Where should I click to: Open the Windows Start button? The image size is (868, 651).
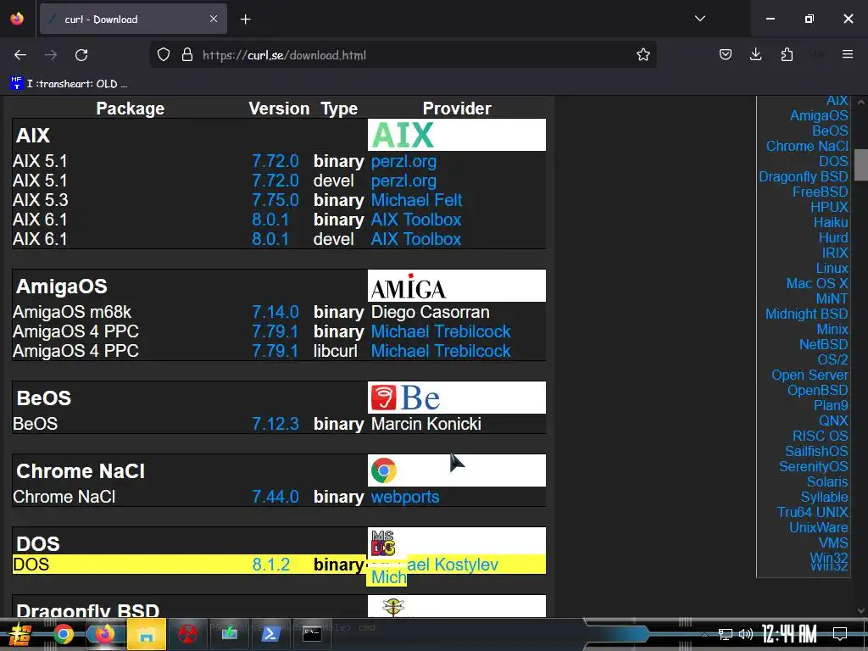click(x=19, y=634)
